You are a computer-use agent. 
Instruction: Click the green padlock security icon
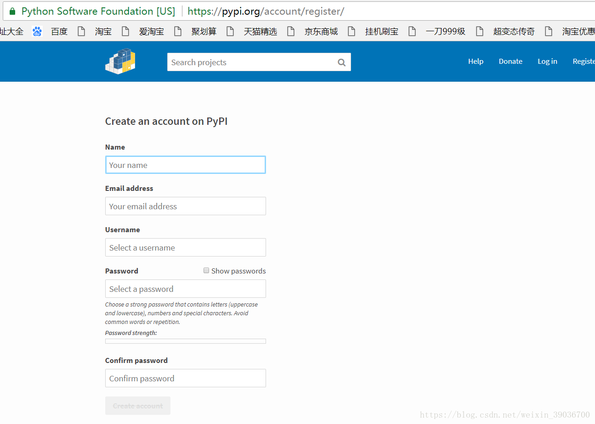(x=12, y=11)
